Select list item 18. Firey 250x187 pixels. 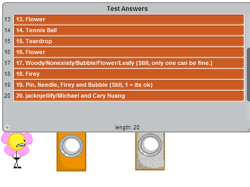click(129, 74)
